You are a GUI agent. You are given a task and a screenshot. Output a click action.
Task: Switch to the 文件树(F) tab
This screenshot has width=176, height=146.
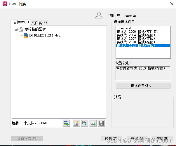click(21, 22)
